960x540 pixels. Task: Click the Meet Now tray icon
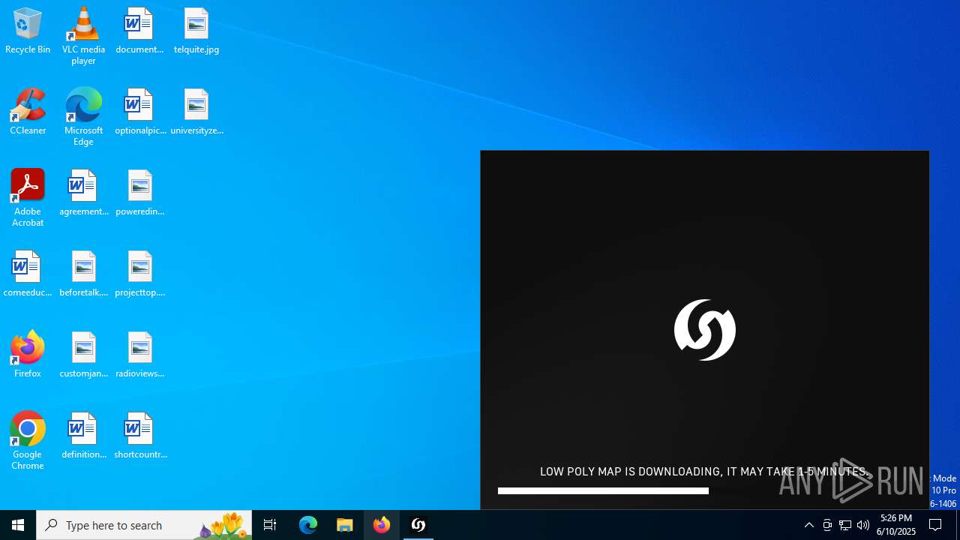pyautogui.click(x=827, y=525)
